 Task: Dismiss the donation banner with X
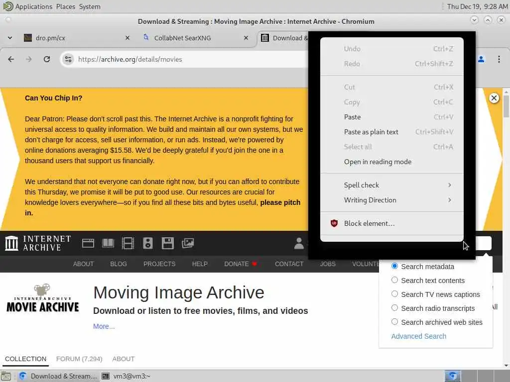coord(494,98)
